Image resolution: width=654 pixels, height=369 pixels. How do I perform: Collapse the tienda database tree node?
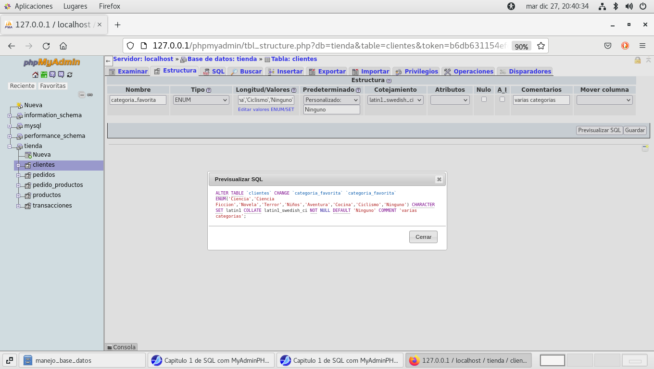pyautogui.click(x=10, y=146)
